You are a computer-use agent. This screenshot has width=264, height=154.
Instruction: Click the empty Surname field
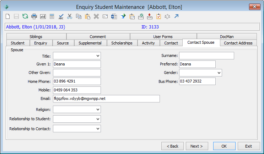pos(206,55)
